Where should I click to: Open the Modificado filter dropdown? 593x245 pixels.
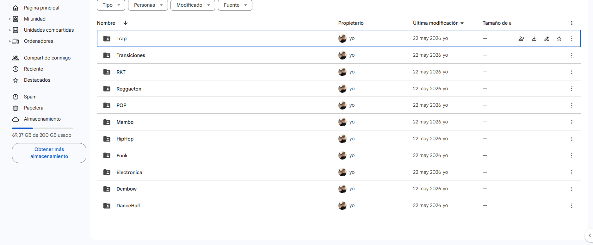193,5
